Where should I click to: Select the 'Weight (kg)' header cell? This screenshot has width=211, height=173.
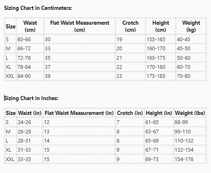click(x=191, y=26)
